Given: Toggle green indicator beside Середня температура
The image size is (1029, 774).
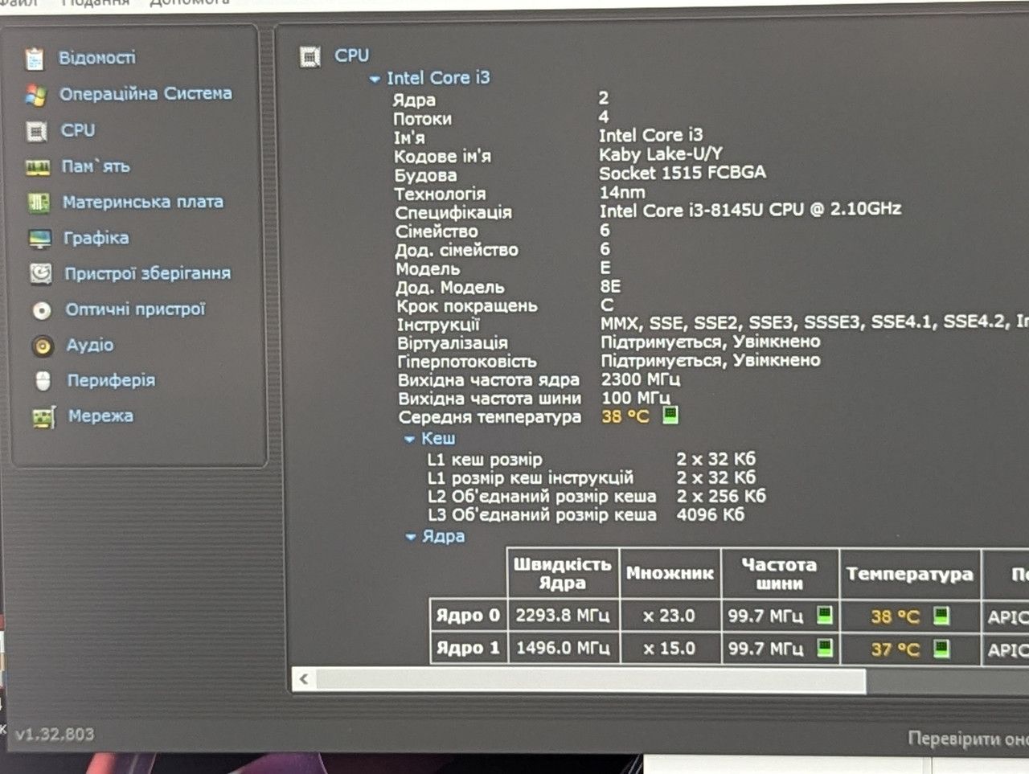Looking at the screenshot, I should click(x=670, y=415).
